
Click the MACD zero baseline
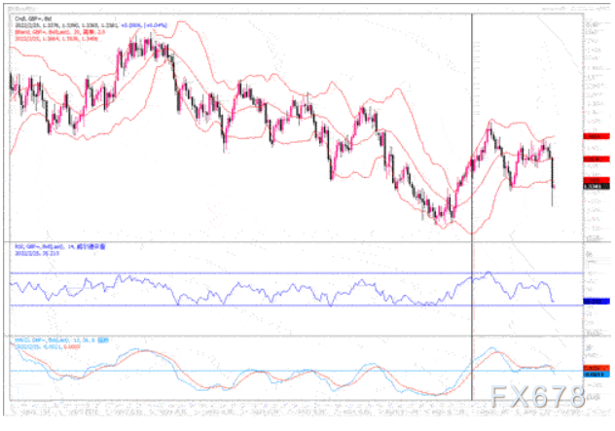point(296,371)
